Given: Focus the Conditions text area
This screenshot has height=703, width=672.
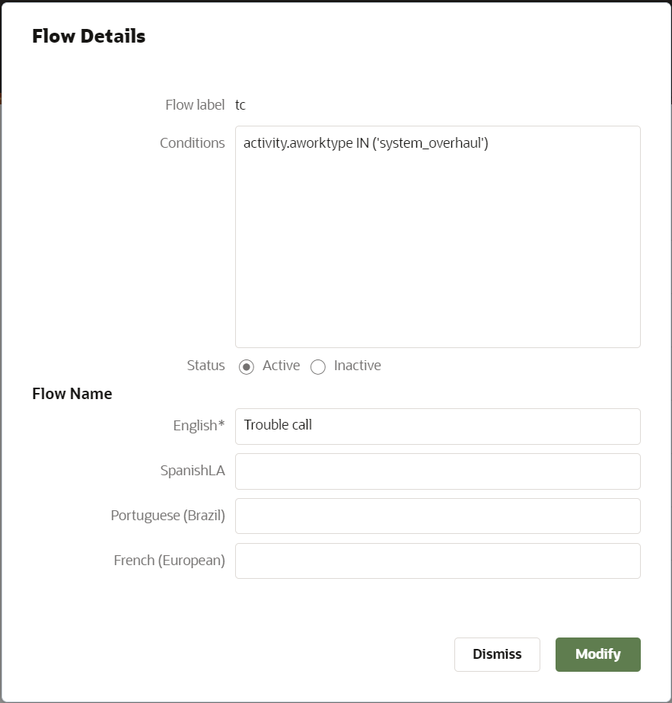Looking at the screenshot, I should pos(438,237).
